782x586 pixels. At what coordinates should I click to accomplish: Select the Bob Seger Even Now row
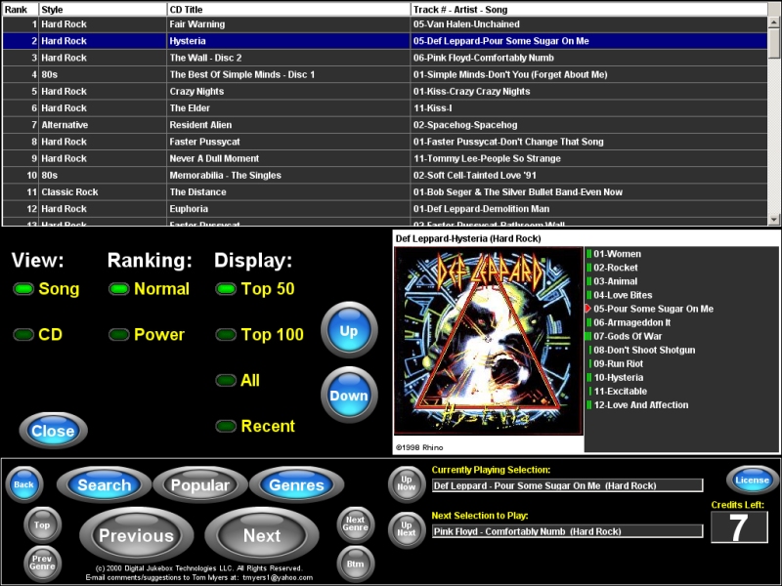385,191
